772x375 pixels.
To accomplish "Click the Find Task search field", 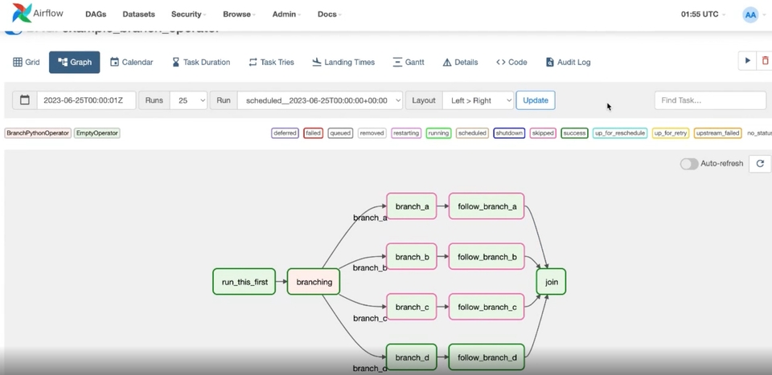I will coord(710,100).
